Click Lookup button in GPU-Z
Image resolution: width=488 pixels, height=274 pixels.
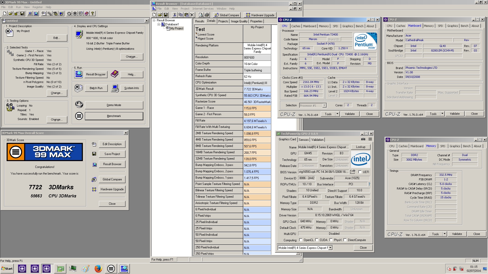click(360, 147)
